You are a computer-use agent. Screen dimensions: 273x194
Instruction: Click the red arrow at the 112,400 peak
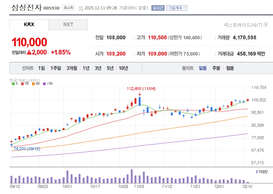click(x=140, y=94)
